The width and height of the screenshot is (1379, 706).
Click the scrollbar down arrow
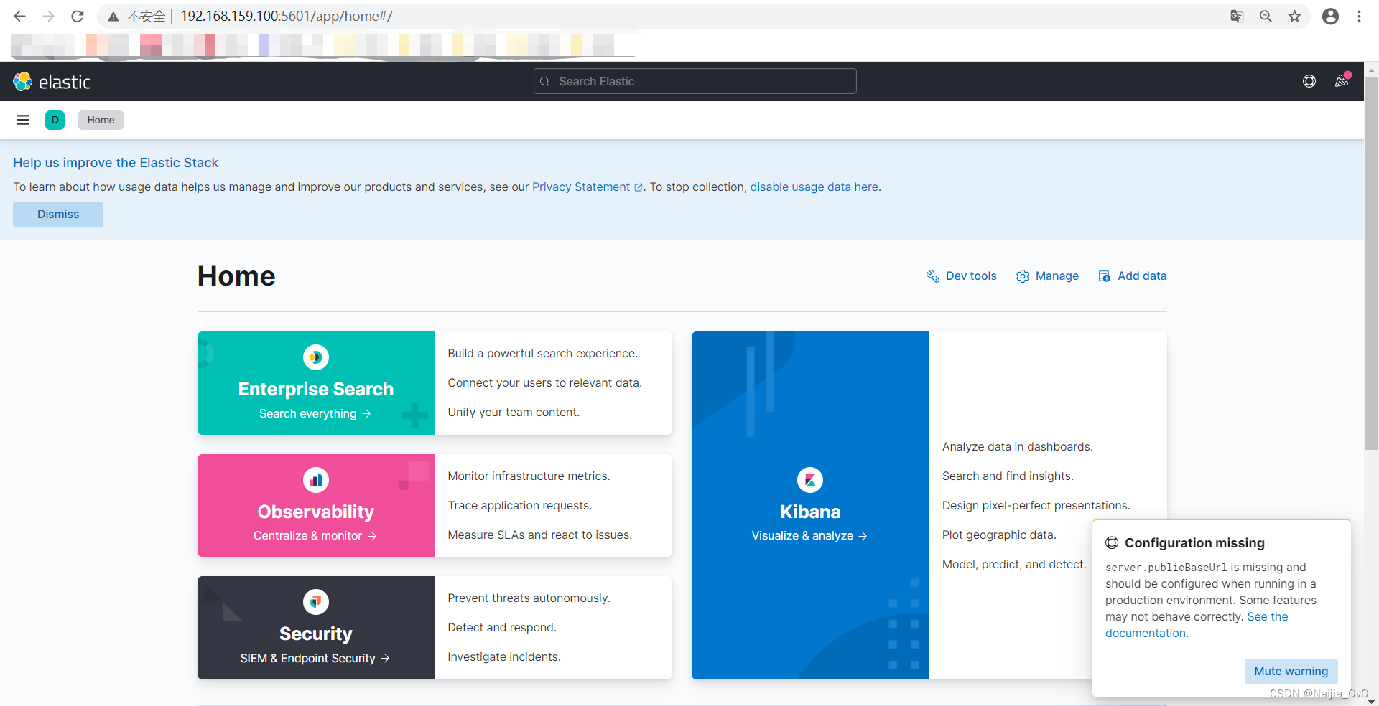[x=1371, y=701]
